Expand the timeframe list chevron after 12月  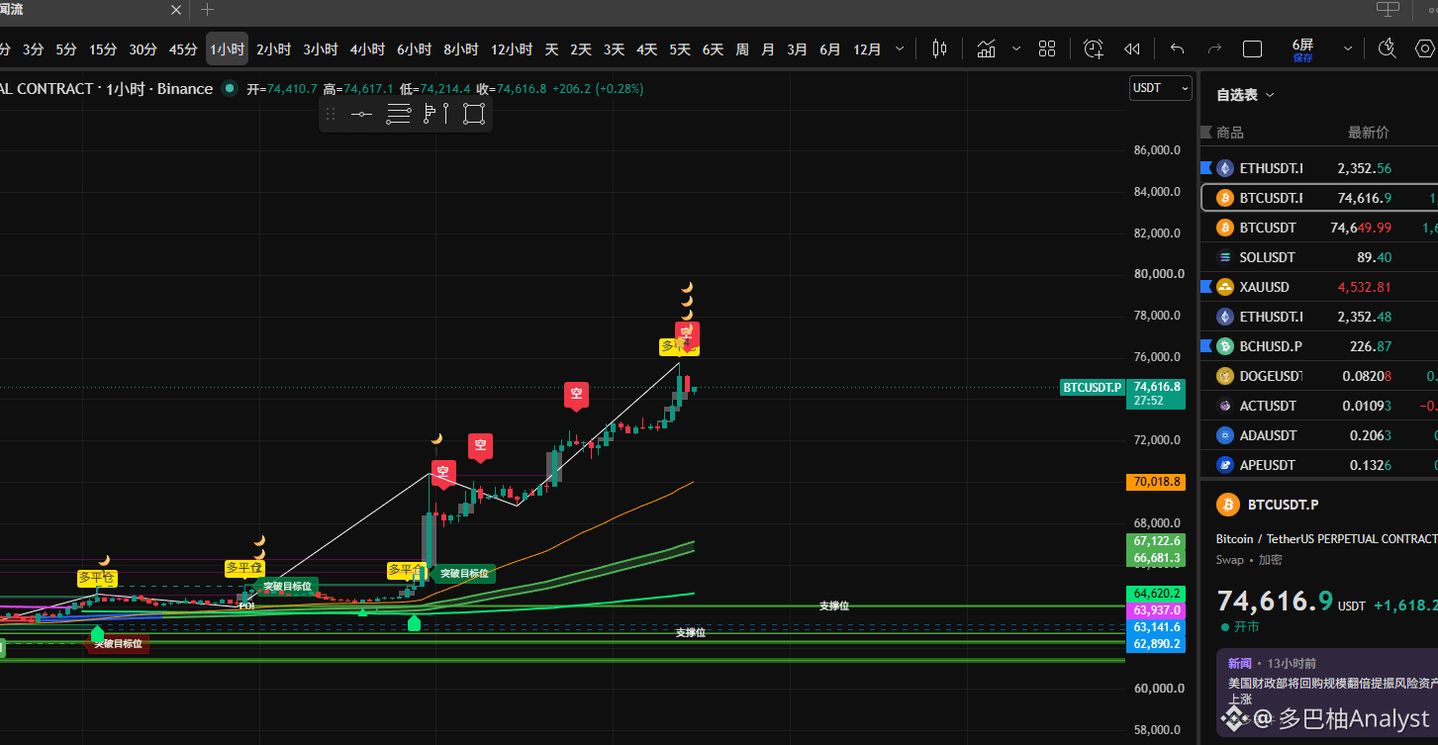(x=899, y=48)
